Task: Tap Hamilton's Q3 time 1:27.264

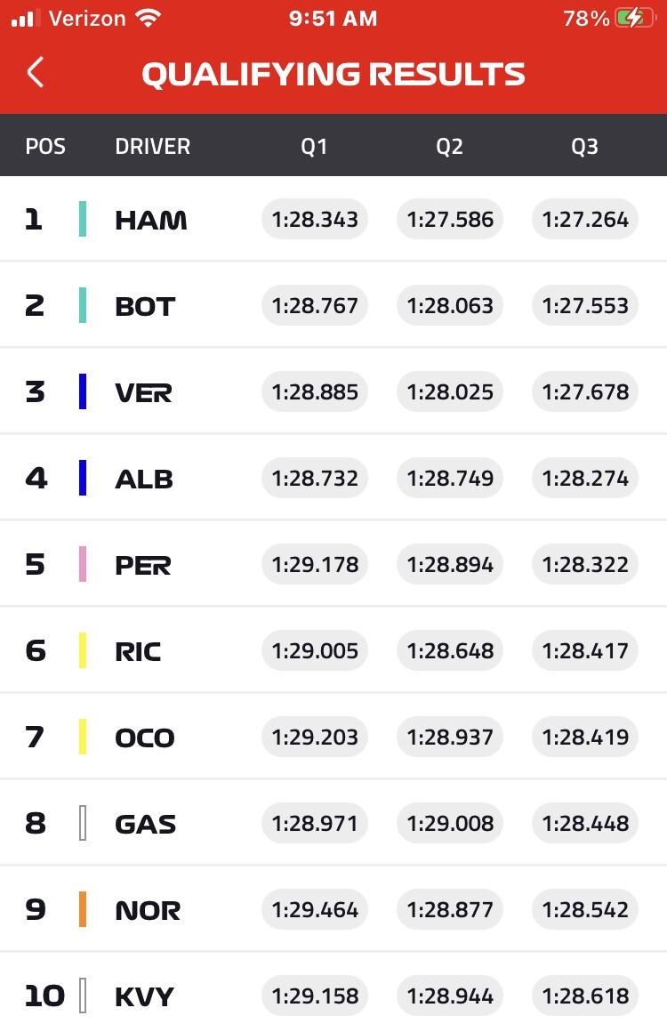Action: (x=585, y=219)
